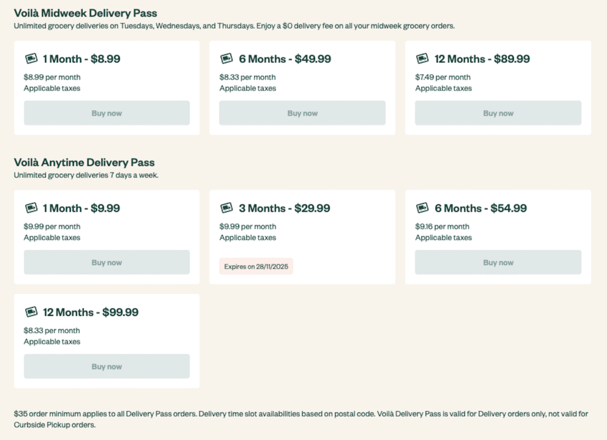The height and width of the screenshot is (440, 607).
Task: Click pass icon on Anytime 3 Months card
Action: click(x=226, y=208)
